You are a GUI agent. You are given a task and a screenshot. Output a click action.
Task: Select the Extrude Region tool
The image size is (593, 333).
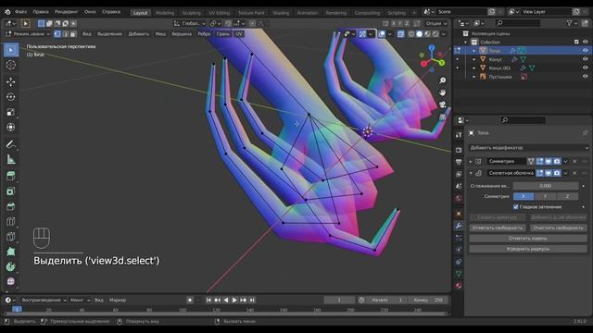tap(10, 176)
